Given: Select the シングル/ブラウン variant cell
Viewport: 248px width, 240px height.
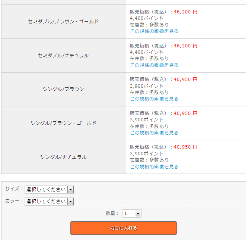Looking at the screenshot, I should [x=63, y=89].
